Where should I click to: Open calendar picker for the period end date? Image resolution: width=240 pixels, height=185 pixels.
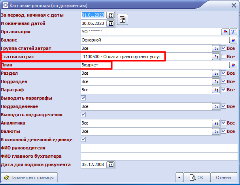(x=111, y=23)
